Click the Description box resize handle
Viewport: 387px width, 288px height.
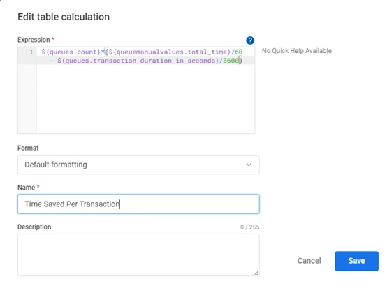coord(256,273)
